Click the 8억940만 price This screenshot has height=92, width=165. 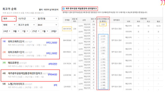coord(53,74)
